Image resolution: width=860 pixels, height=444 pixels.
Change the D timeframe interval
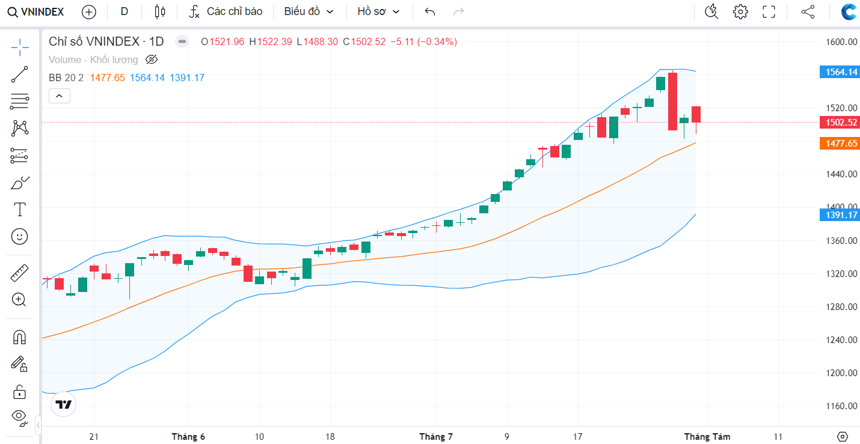click(x=124, y=11)
